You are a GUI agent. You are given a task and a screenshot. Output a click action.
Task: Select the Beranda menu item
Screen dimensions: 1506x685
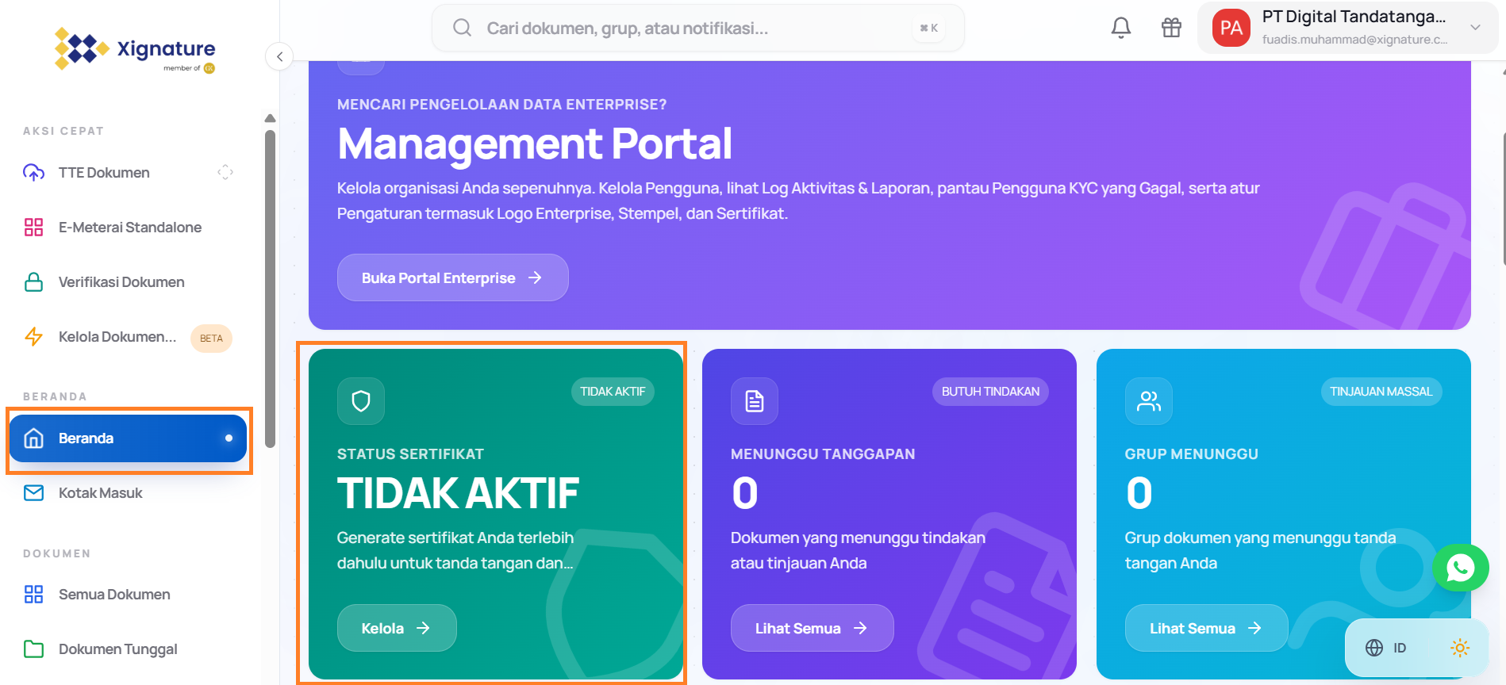pos(128,438)
